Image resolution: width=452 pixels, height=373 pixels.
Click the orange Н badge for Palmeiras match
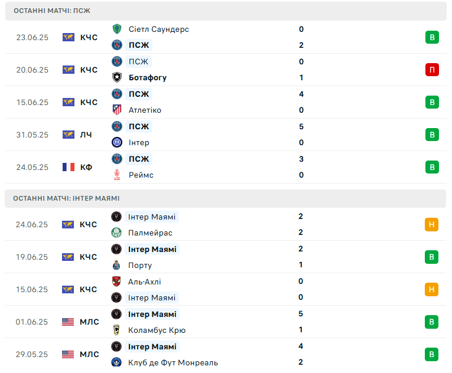pos(431,224)
